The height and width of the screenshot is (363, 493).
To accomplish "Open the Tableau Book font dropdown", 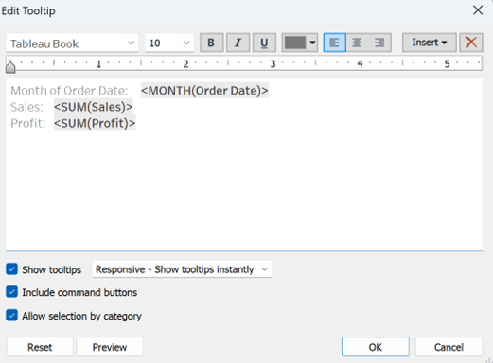I will [72, 43].
